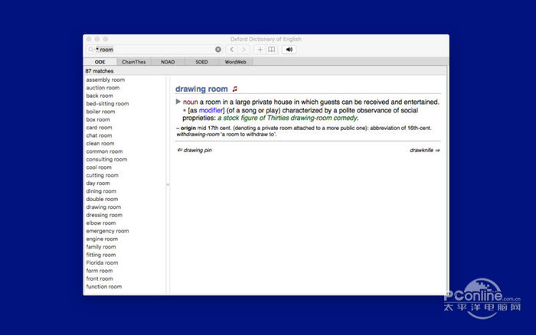The height and width of the screenshot is (335, 536).
Task: Click the sidebar splitter handle
Action: coord(168,185)
